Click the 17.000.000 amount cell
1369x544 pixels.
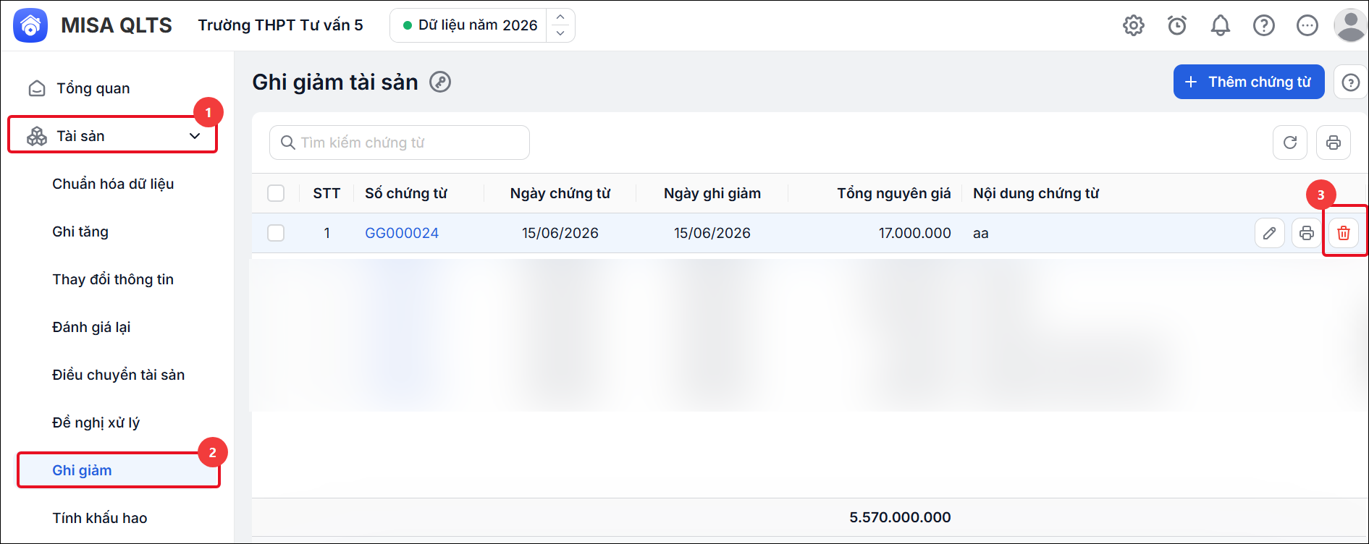(915, 233)
